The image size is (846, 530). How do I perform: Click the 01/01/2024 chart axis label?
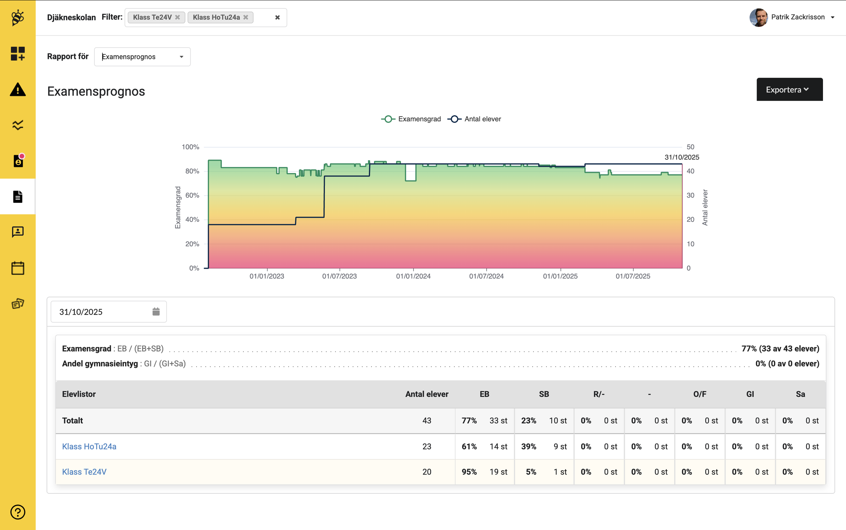pos(413,276)
